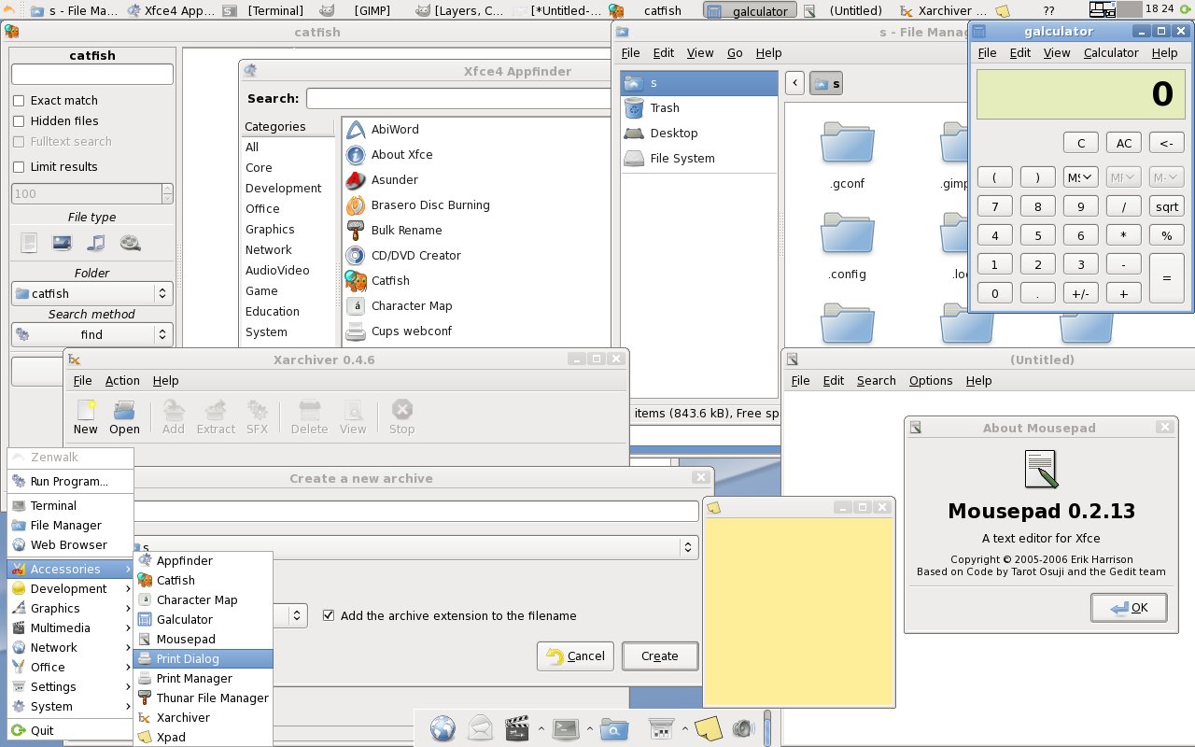Screen dimensions: 1195x747
Task: Click the sticky note icon in the bottom panel
Action: pyautogui.click(x=708, y=728)
